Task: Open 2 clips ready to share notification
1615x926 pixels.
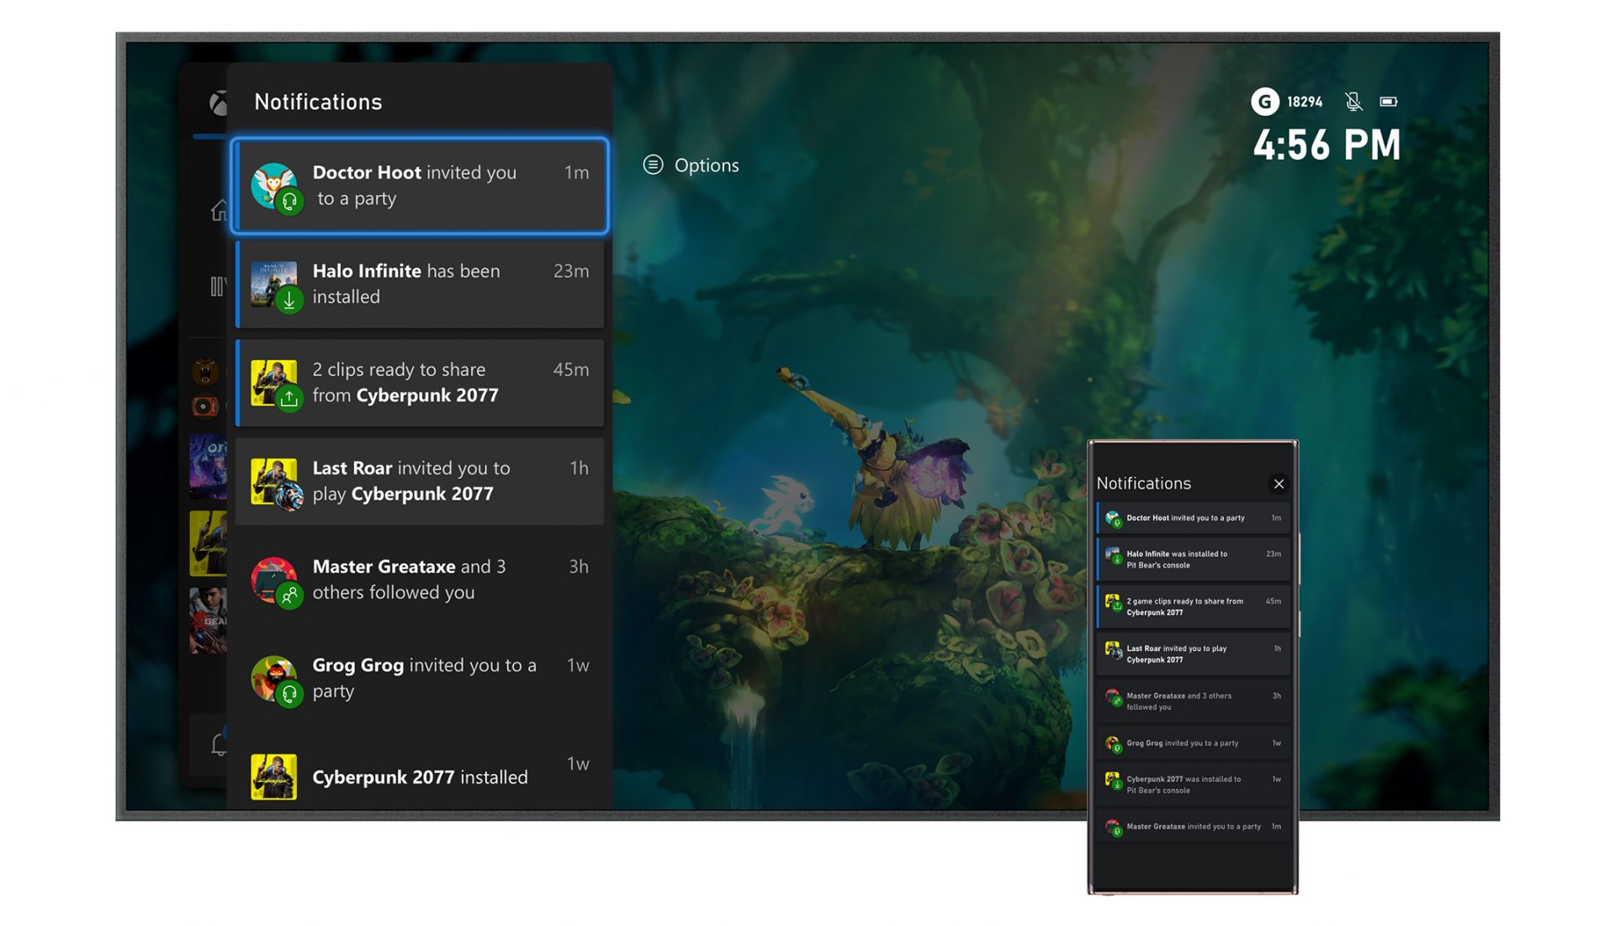Action: pyautogui.click(x=420, y=382)
